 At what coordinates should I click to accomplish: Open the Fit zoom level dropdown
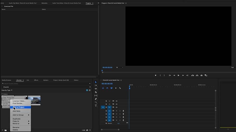(120, 68)
